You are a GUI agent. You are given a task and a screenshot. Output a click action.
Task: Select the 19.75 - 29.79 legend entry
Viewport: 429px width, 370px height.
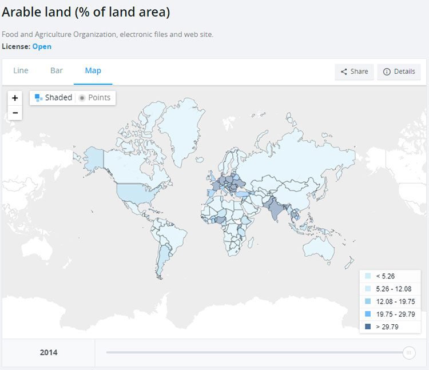pyautogui.click(x=390, y=314)
